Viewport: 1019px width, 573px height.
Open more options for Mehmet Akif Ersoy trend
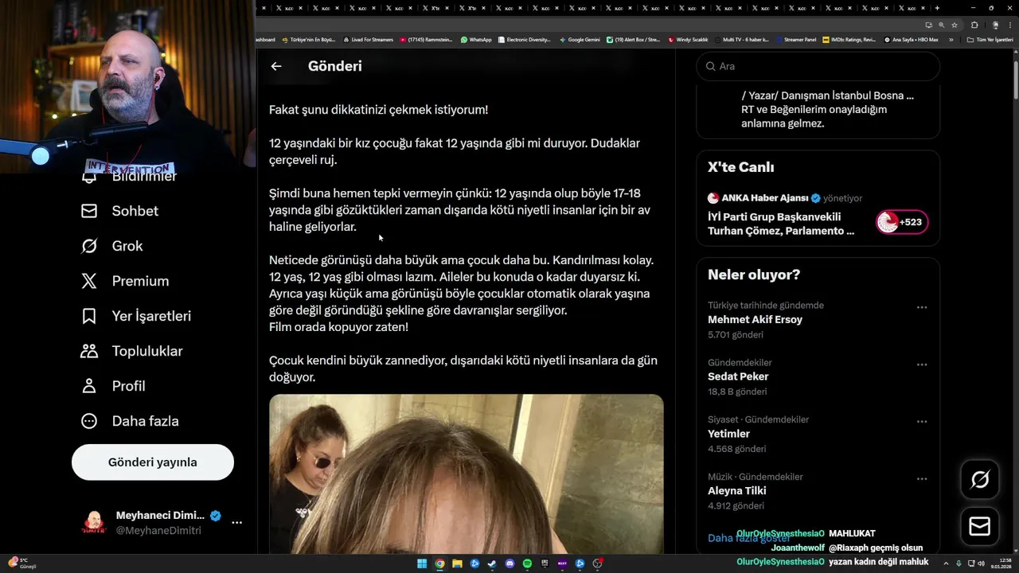pyautogui.click(x=922, y=307)
